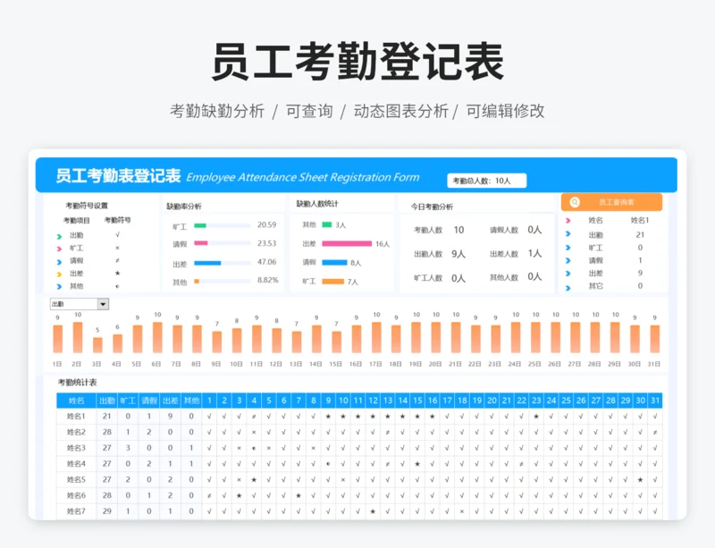Screen dimensions: 715x548
Task: Click the arrow beside 请假 in the query panel
Action: pyautogui.click(x=568, y=260)
